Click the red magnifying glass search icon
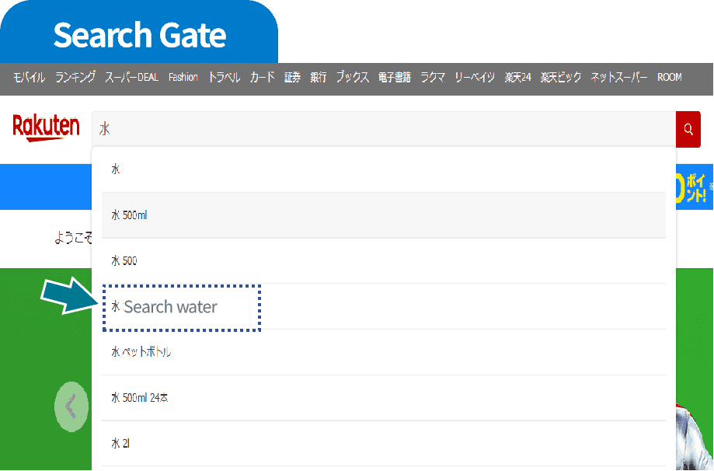The width and height of the screenshot is (714, 471). click(x=688, y=129)
